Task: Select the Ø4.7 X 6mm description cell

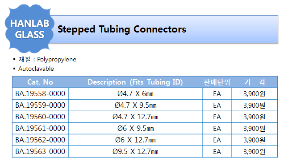Action: [x=136, y=94]
